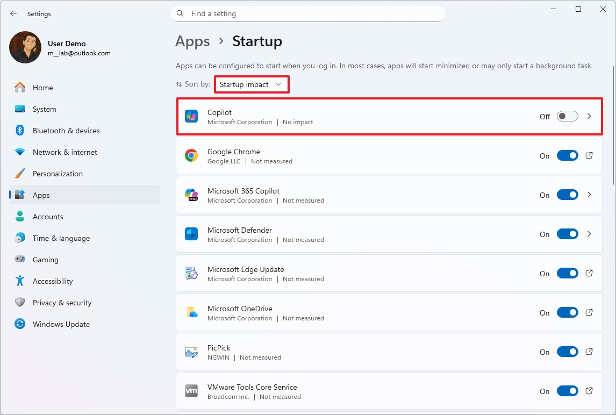
Task: Click the Find a setting search box
Action: (307, 13)
